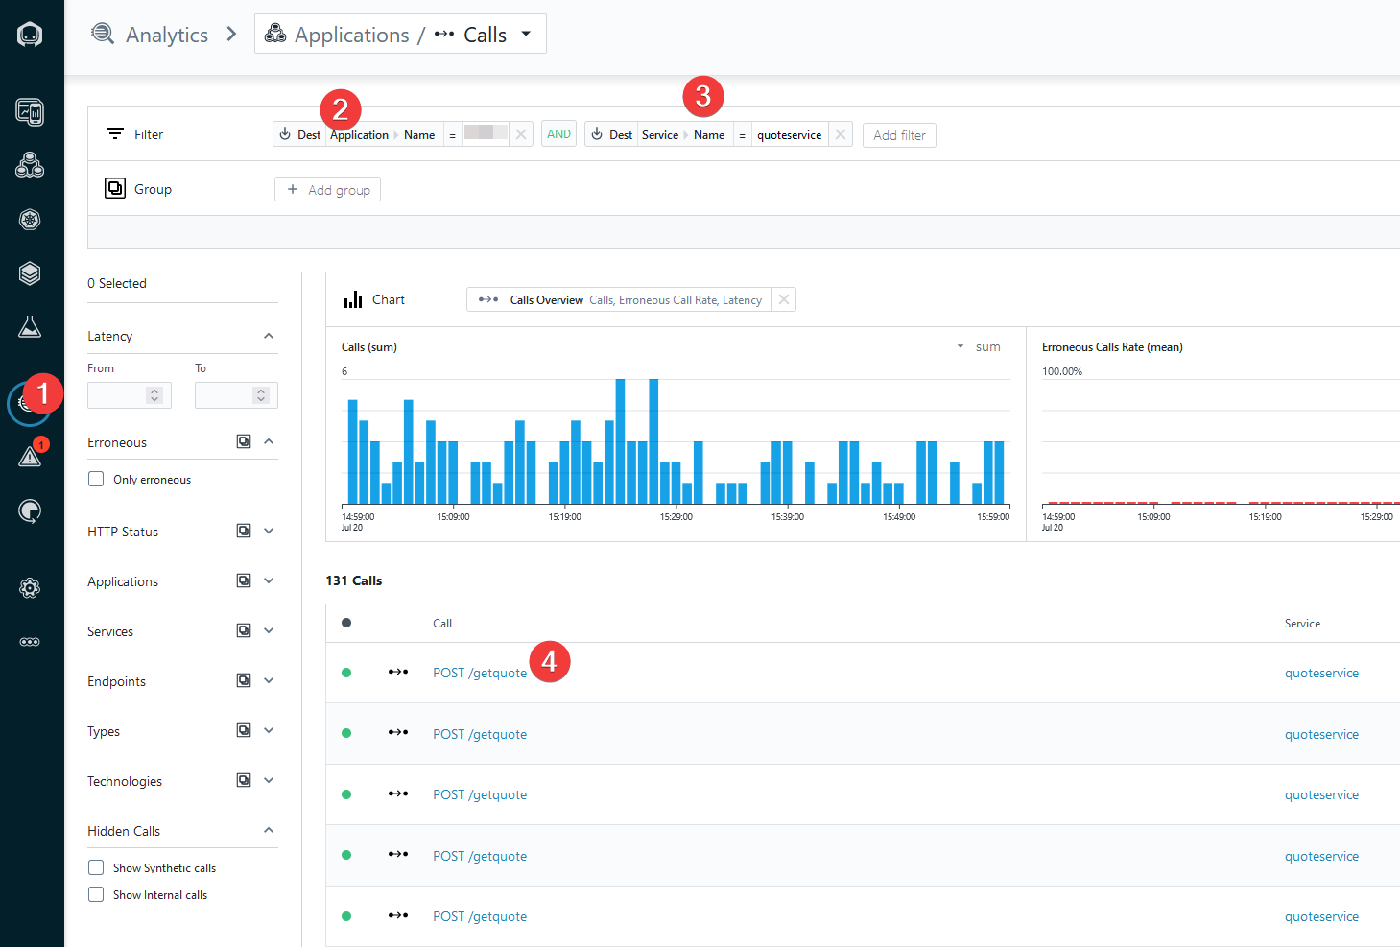Open the Instana home logo icon
Image resolution: width=1400 pixels, height=947 pixels.
30,35
